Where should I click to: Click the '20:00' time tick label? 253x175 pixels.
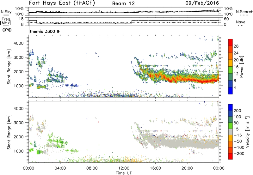tap(187, 168)
